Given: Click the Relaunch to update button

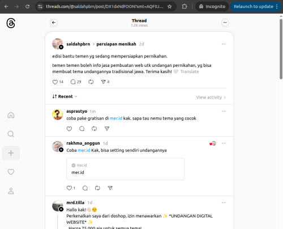Looking at the screenshot, I should 254,7.
